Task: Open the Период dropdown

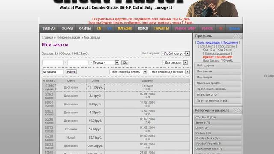Action: (104, 62)
